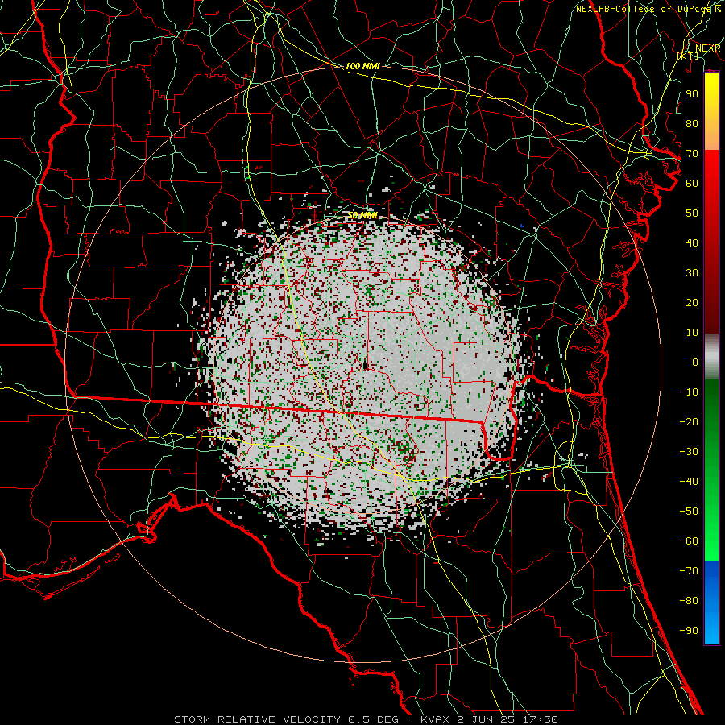Click the "30" value on the velocity scale

692,273
